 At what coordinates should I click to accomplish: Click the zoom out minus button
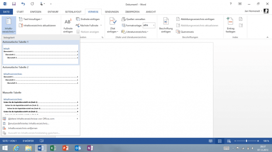pyautogui.click(x=235, y=141)
